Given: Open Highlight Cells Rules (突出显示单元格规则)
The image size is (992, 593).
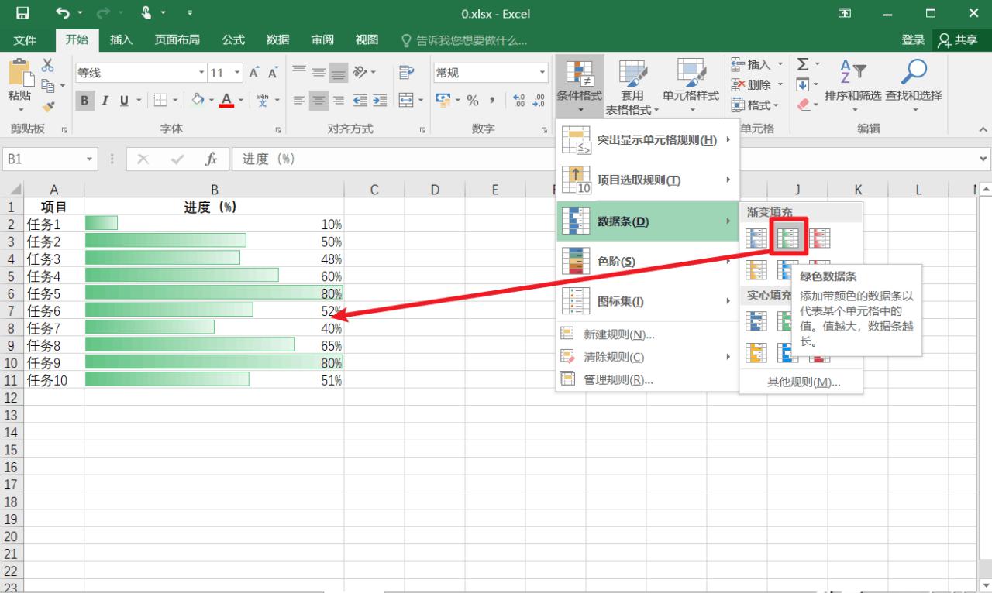Looking at the screenshot, I should (x=647, y=140).
